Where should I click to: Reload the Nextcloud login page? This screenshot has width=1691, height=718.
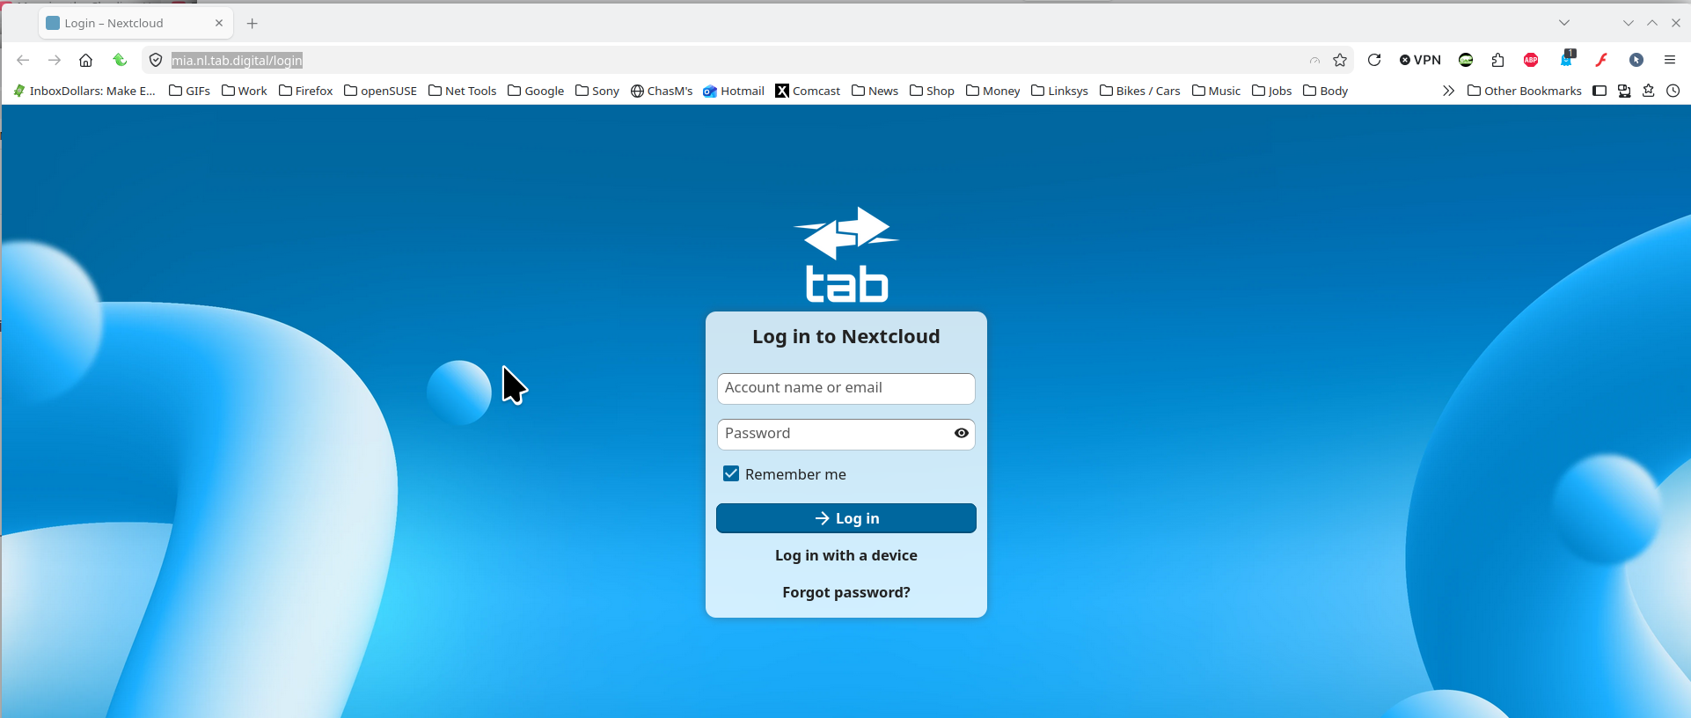click(x=1374, y=60)
